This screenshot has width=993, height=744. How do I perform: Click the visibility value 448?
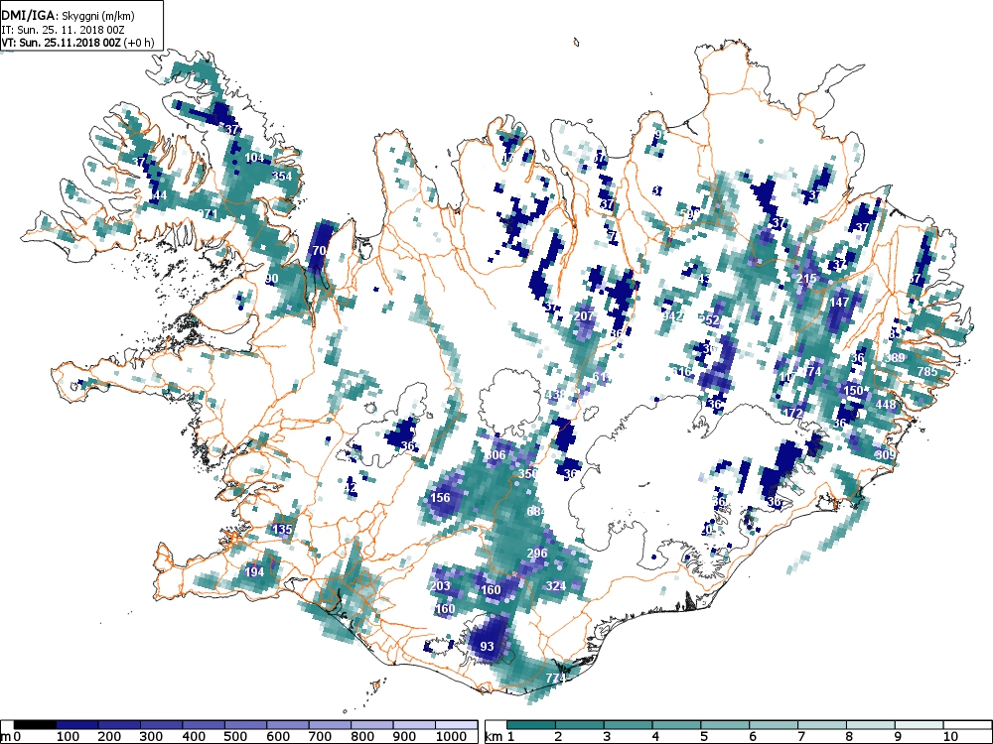click(x=886, y=405)
